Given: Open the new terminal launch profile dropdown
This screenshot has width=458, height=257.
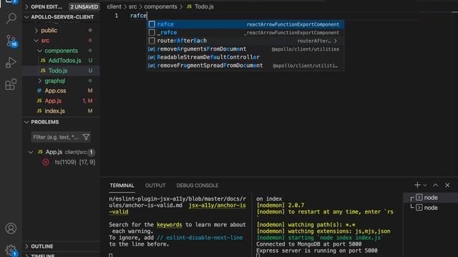Looking at the screenshot, I should point(425,186).
